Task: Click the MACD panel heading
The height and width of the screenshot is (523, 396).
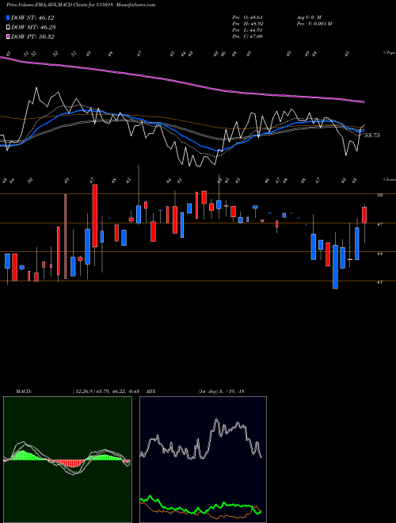Action: [24, 391]
